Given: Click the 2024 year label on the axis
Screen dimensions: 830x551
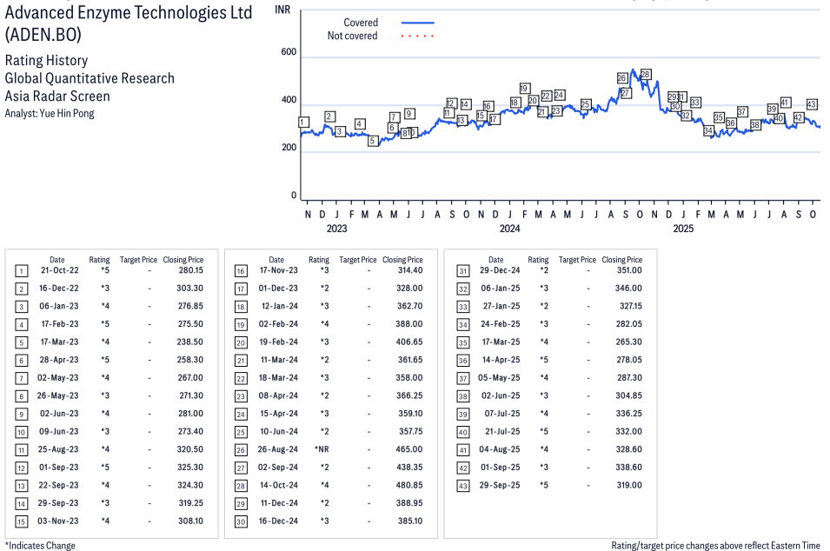Looking at the screenshot, I should pyautogui.click(x=509, y=229).
